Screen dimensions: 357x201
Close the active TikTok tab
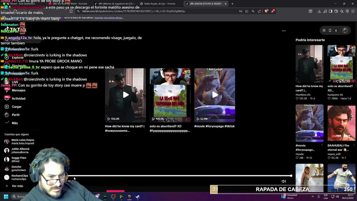click(x=225, y=4)
